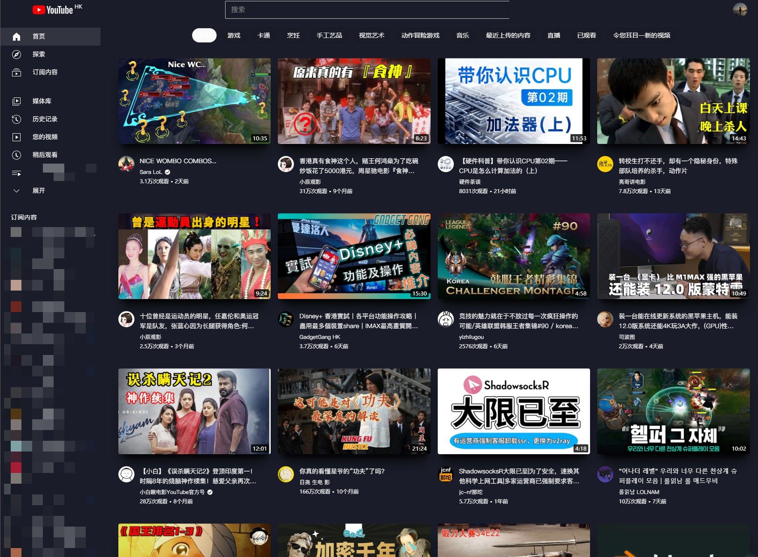Play 原來真的有食神 thumbnail
Screen dimensions: 758x557
click(x=354, y=101)
